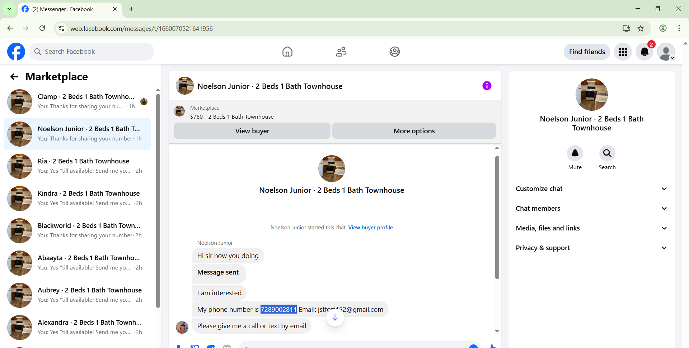689x348 pixels.
Task: Click the sender avatar beside last message
Action: (x=182, y=327)
